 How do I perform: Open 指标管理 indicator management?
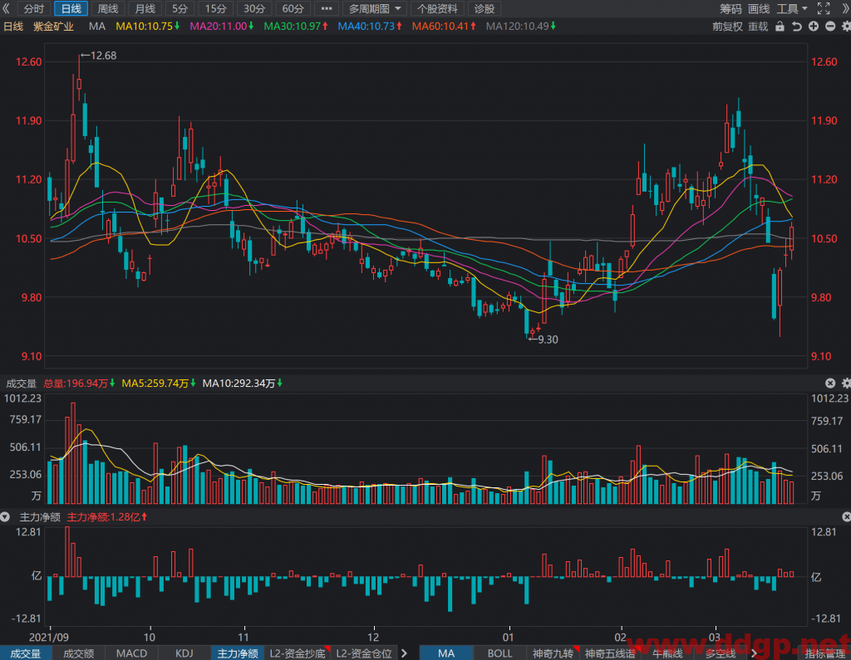click(x=825, y=653)
